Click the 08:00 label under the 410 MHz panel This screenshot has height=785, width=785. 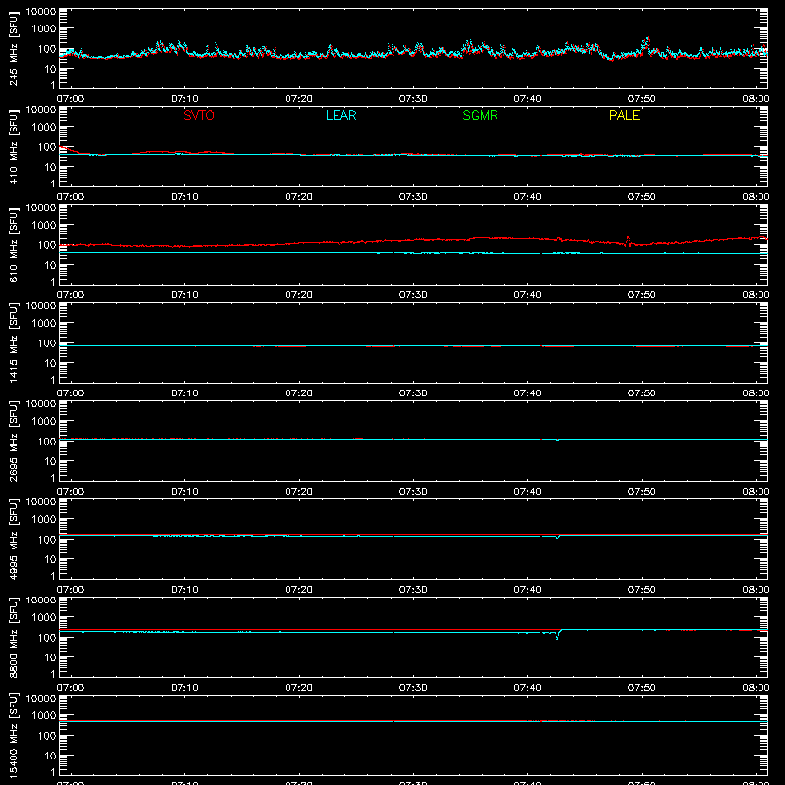coord(756,197)
